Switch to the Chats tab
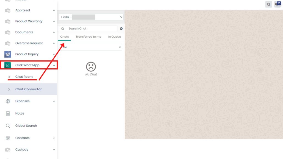This screenshot has width=283, height=159. (x=65, y=37)
